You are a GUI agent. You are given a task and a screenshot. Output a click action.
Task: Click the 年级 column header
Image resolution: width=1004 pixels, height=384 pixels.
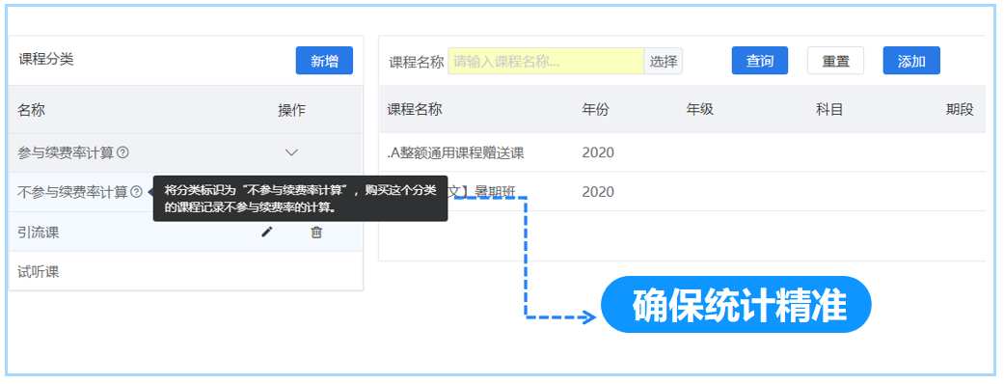(700, 109)
